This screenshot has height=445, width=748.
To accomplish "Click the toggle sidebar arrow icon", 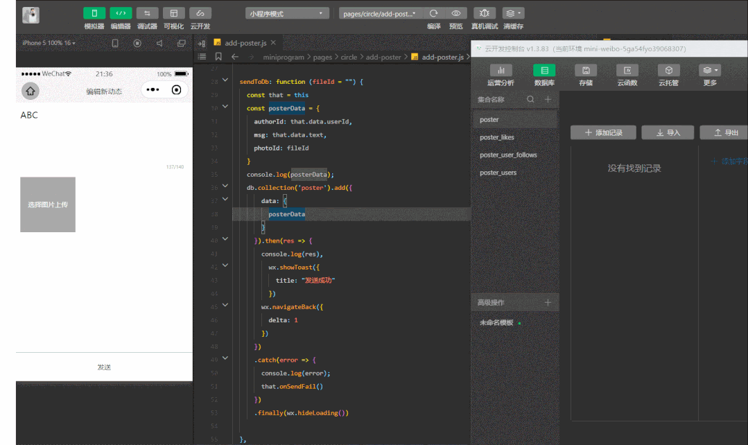I will click(x=202, y=44).
